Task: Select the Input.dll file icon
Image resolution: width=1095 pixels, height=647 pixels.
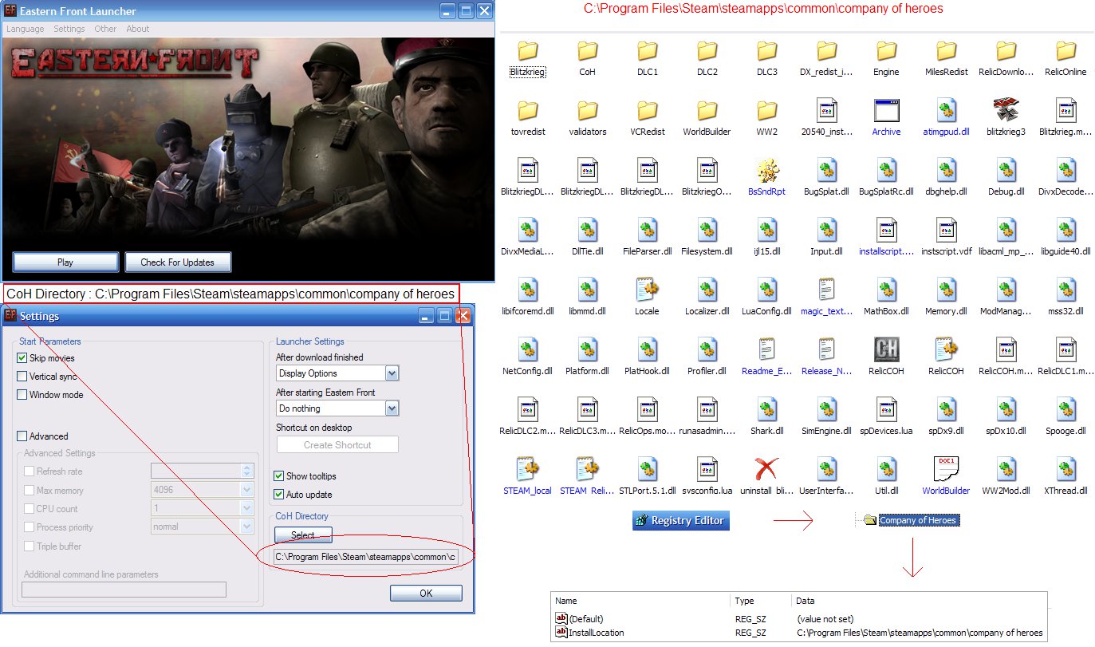Action: pos(827,230)
